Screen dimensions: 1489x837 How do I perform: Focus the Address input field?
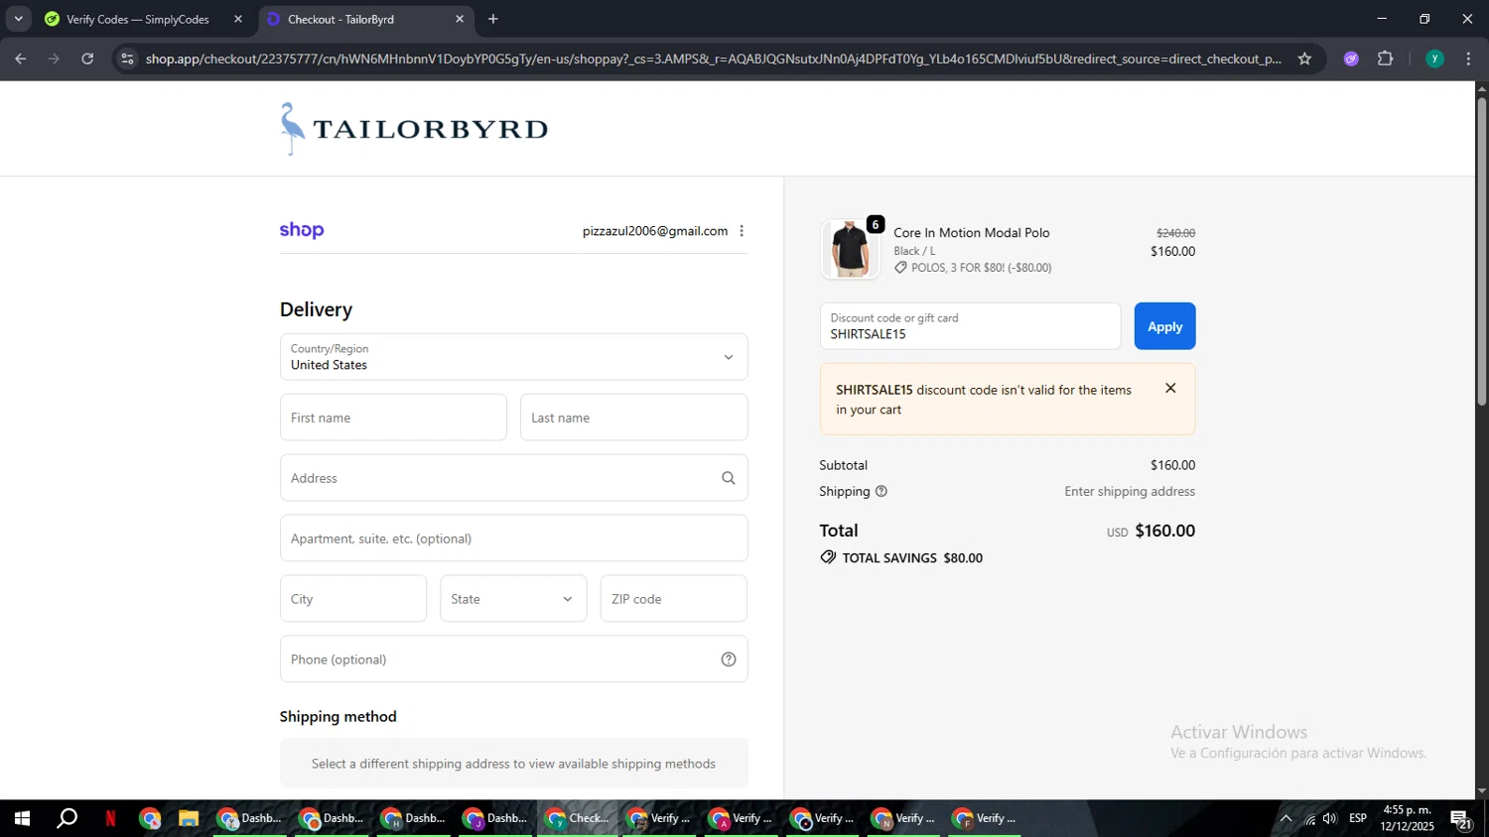tap(513, 478)
